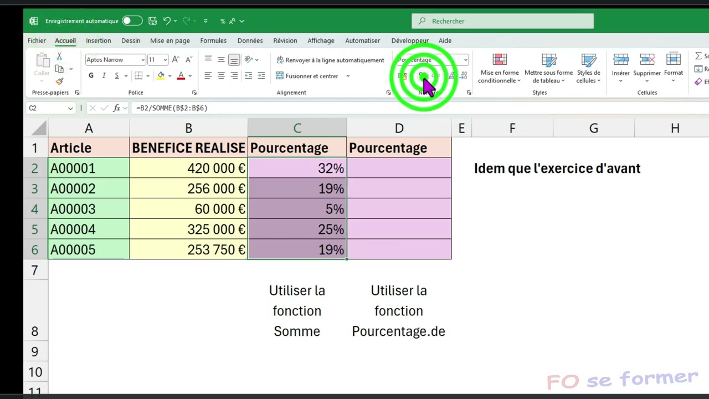Image resolution: width=709 pixels, height=399 pixels.
Task: Open the Mise en page tab
Action: (170, 40)
